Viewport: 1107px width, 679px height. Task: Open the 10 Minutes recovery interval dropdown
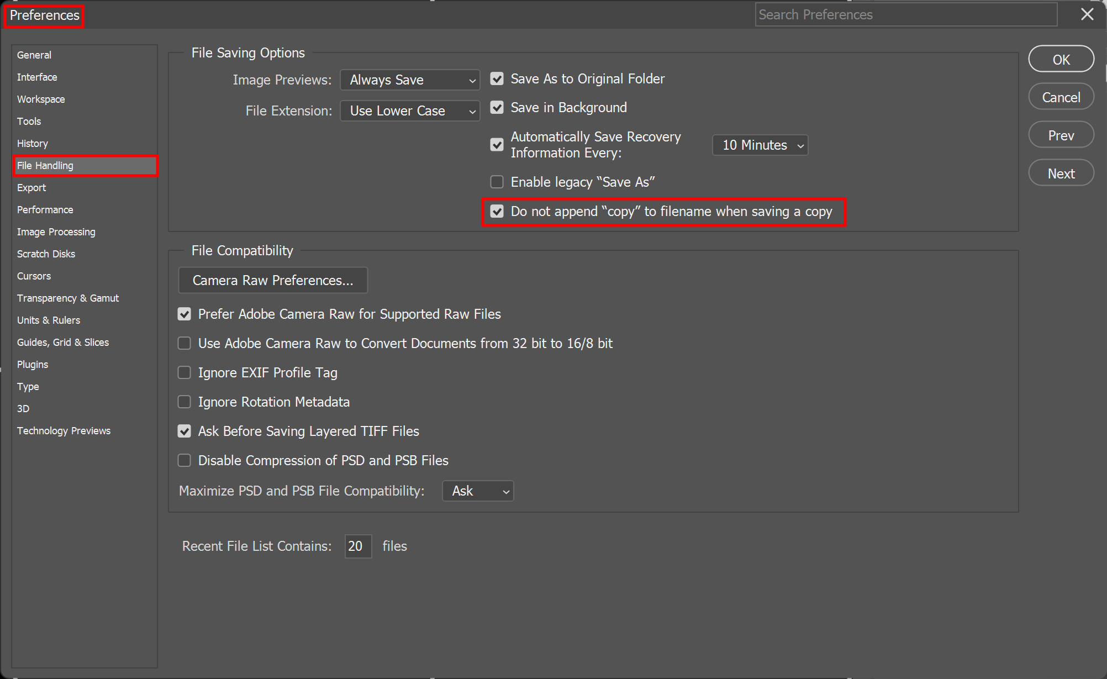(760, 145)
